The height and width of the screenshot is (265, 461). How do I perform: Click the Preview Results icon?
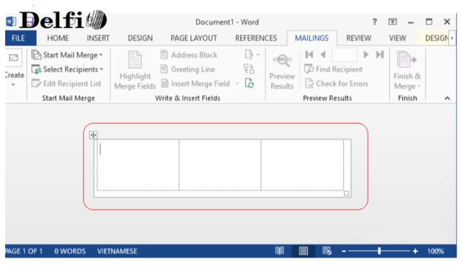282,61
